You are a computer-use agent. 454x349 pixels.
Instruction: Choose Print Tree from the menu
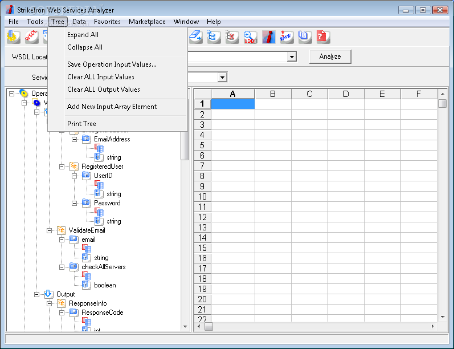[x=117, y=124]
